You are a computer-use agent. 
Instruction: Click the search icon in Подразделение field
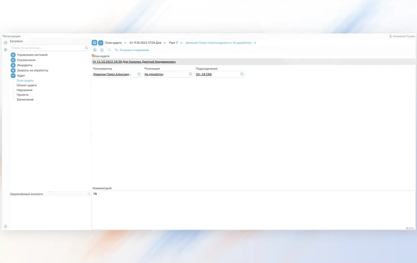tap(242, 74)
